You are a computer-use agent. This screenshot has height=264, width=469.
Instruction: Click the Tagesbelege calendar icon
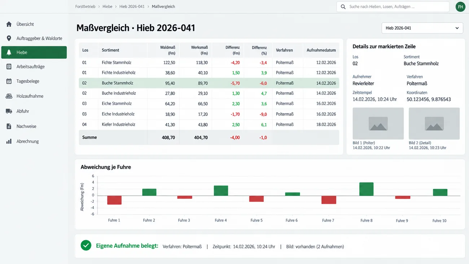9,81
